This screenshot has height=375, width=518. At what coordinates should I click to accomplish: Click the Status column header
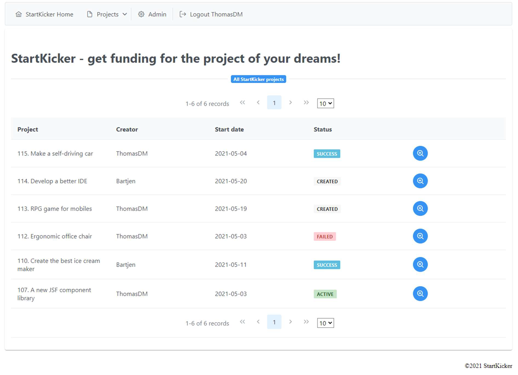[x=323, y=129]
